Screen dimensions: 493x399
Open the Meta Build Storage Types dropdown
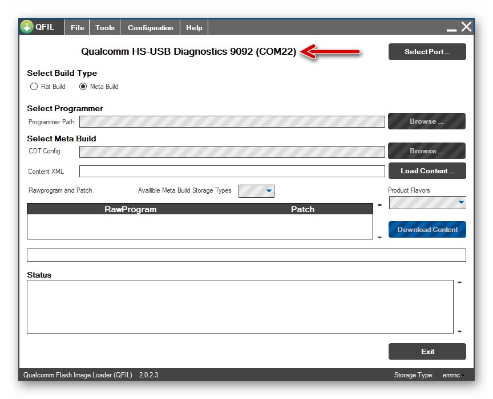click(x=256, y=191)
